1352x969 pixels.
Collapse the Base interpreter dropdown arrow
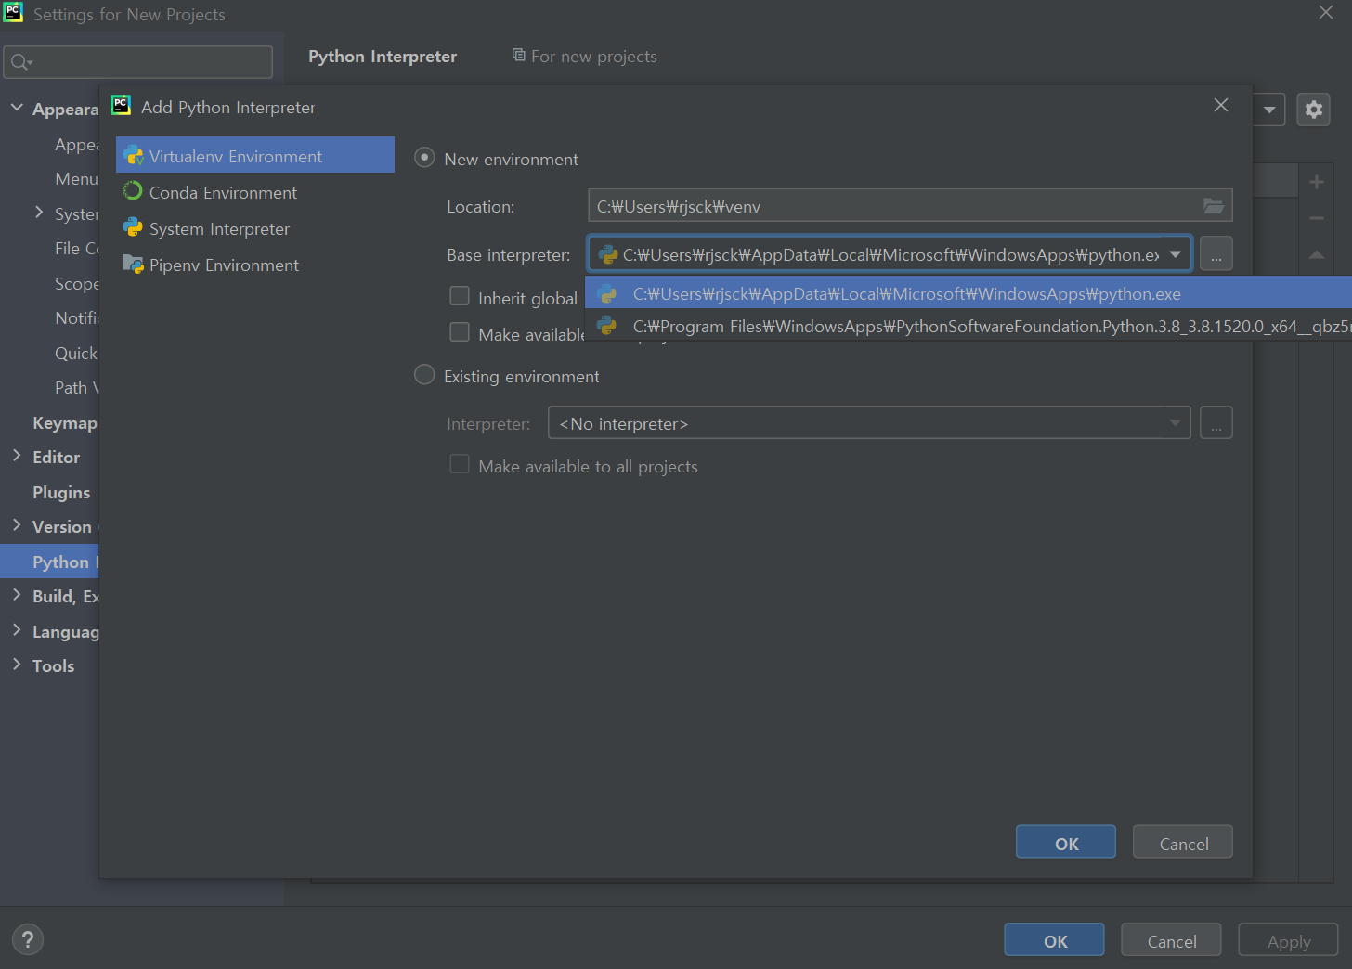(x=1176, y=254)
